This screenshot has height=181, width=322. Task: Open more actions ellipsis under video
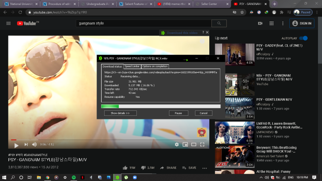click(204, 168)
